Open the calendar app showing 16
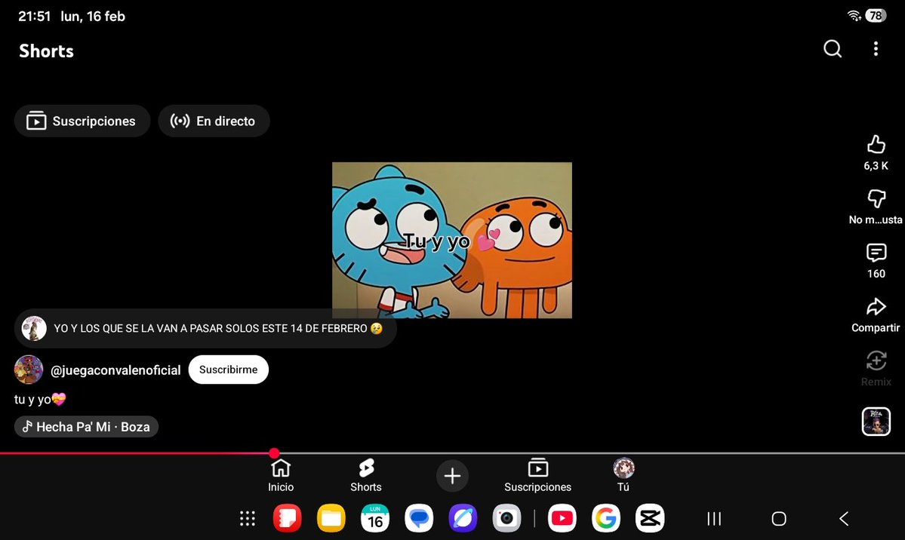 pos(375,519)
